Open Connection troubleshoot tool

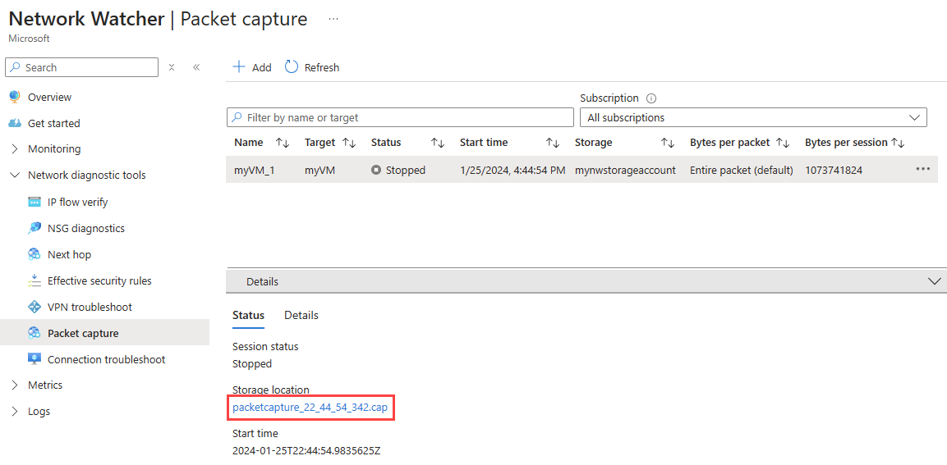106,359
